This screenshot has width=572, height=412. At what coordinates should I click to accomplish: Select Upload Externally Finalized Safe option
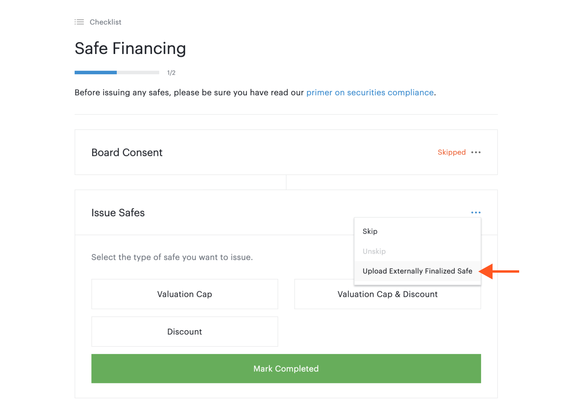(417, 271)
